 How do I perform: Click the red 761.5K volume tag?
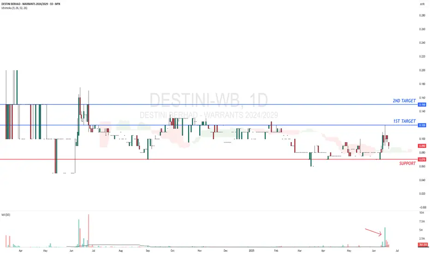pyautogui.click(x=423, y=245)
